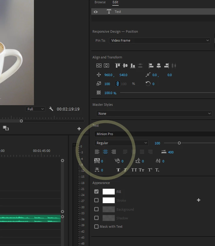Viewport: 215px width, 246px height.
Task: Select the Edit tab
Action: (115, 2)
